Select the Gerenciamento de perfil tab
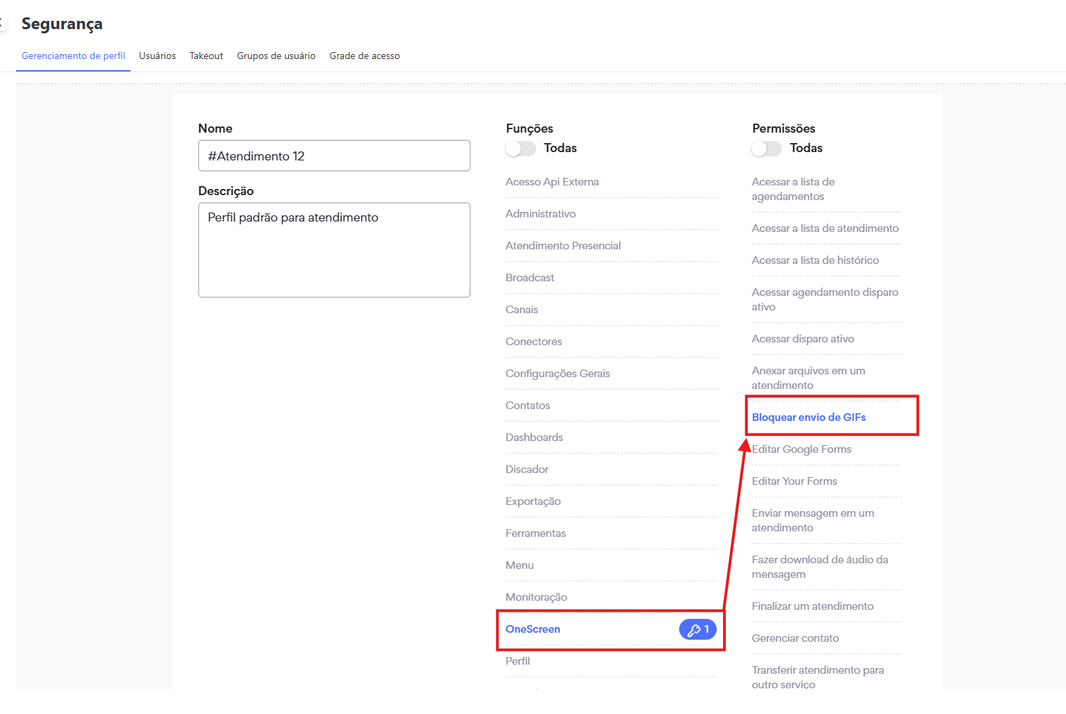Screen dimensions: 1066x714 [73, 56]
